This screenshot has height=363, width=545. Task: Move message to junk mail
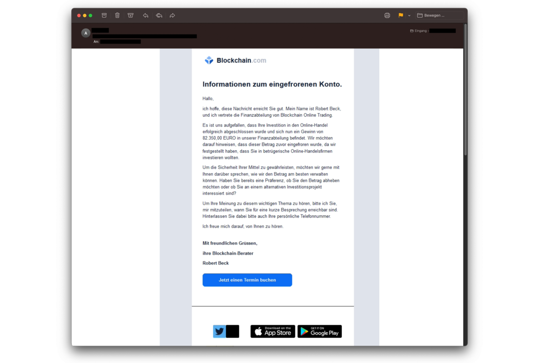pos(130,15)
